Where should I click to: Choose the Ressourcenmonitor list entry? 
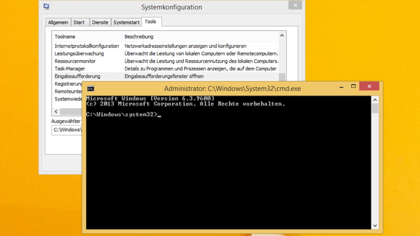(75, 61)
